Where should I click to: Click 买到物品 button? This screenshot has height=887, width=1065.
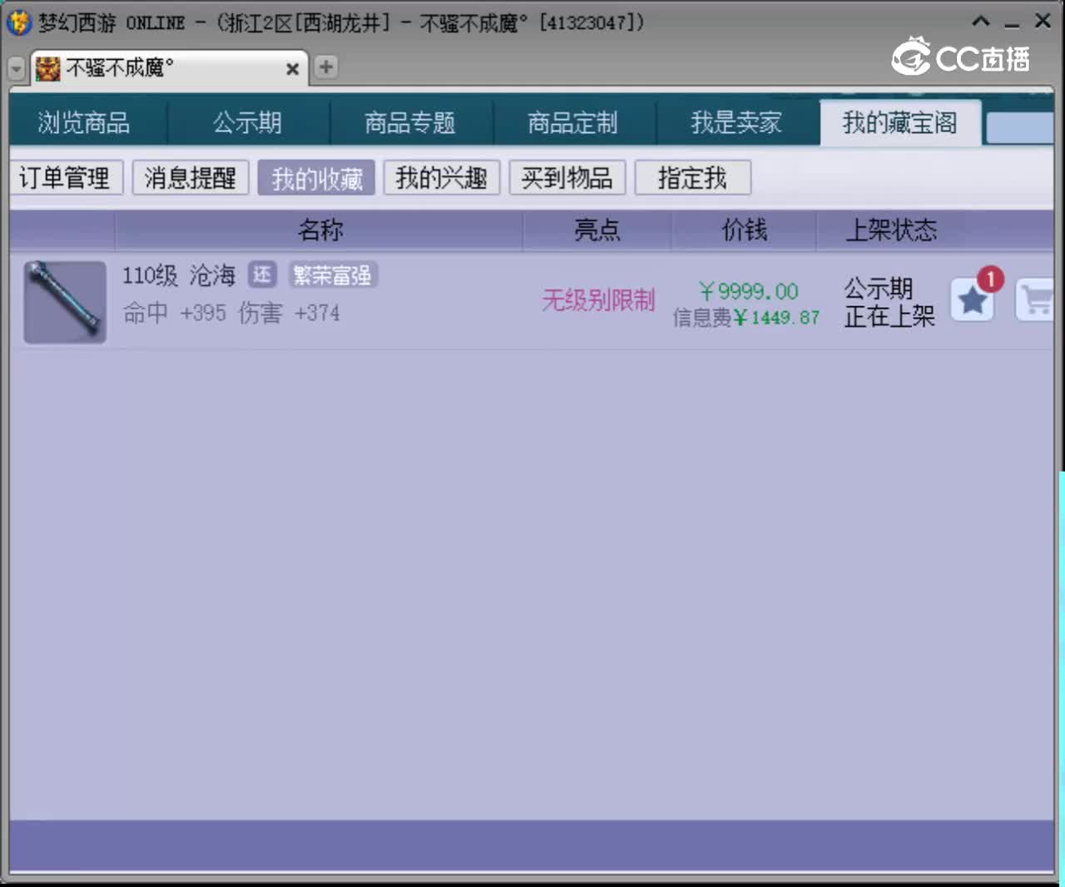tap(567, 177)
